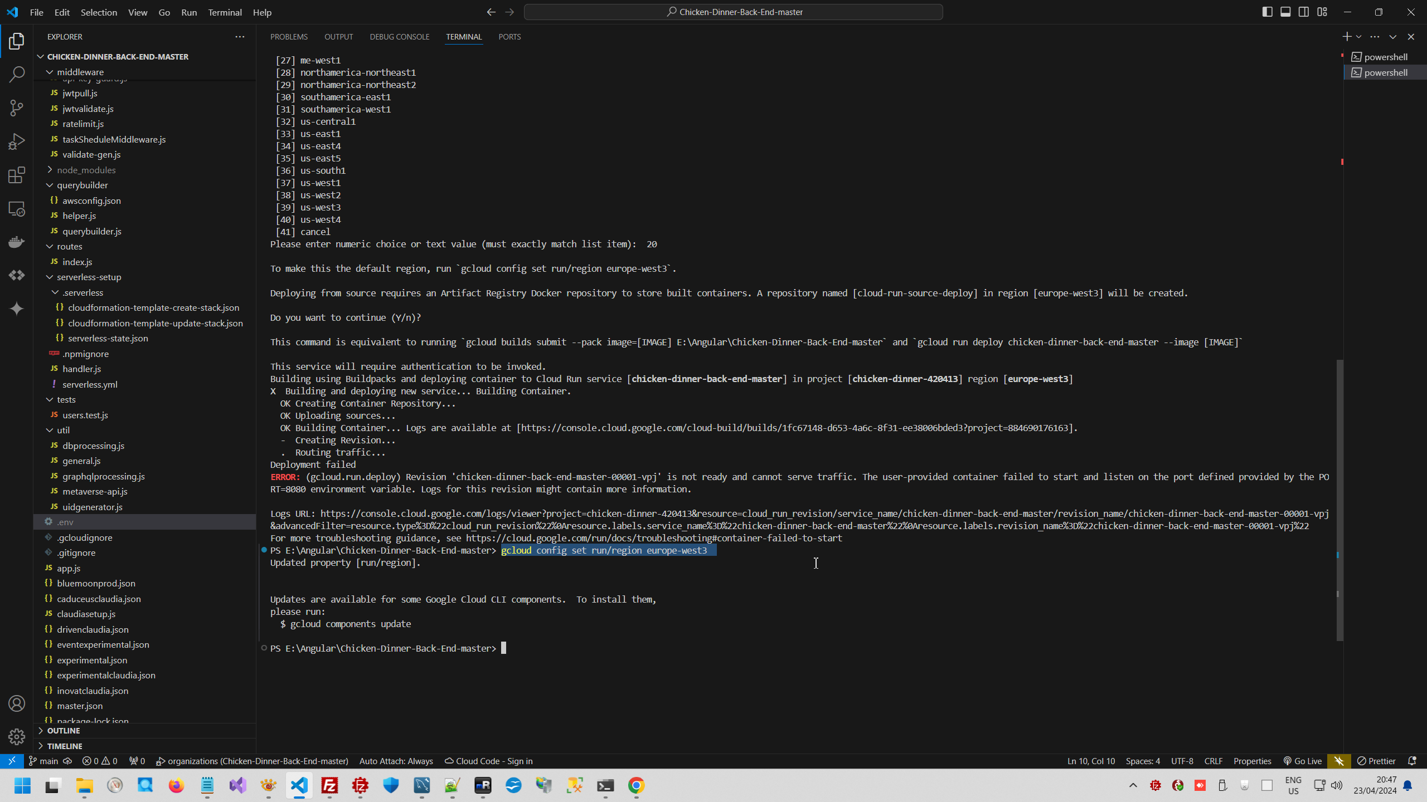The height and width of the screenshot is (802, 1427).
Task: Click the Accounts icon in activity bar
Action: [x=17, y=703]
